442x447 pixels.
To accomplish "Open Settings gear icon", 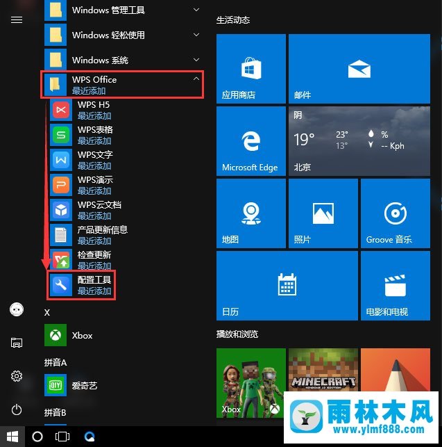I will (17, 376).
